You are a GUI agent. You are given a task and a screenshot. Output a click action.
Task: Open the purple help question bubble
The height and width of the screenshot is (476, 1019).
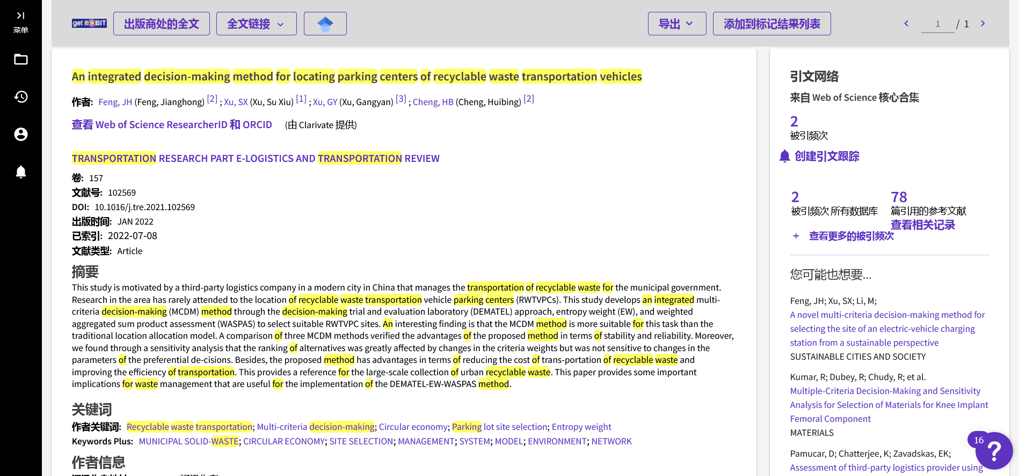[993, 451]
